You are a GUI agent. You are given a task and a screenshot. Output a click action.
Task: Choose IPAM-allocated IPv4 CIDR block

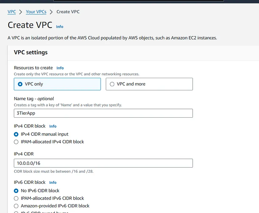point(16,142)
